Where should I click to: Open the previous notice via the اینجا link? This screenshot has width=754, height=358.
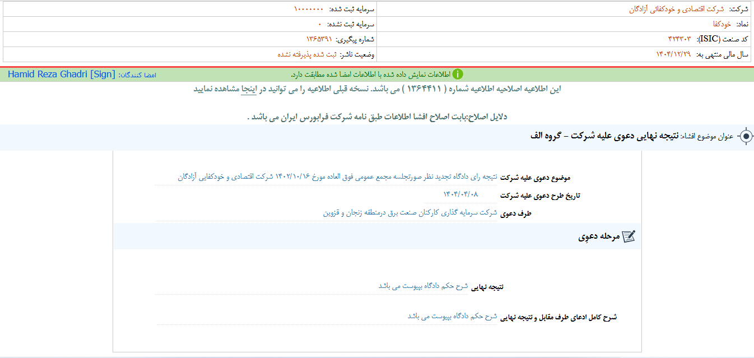point(249,89)
